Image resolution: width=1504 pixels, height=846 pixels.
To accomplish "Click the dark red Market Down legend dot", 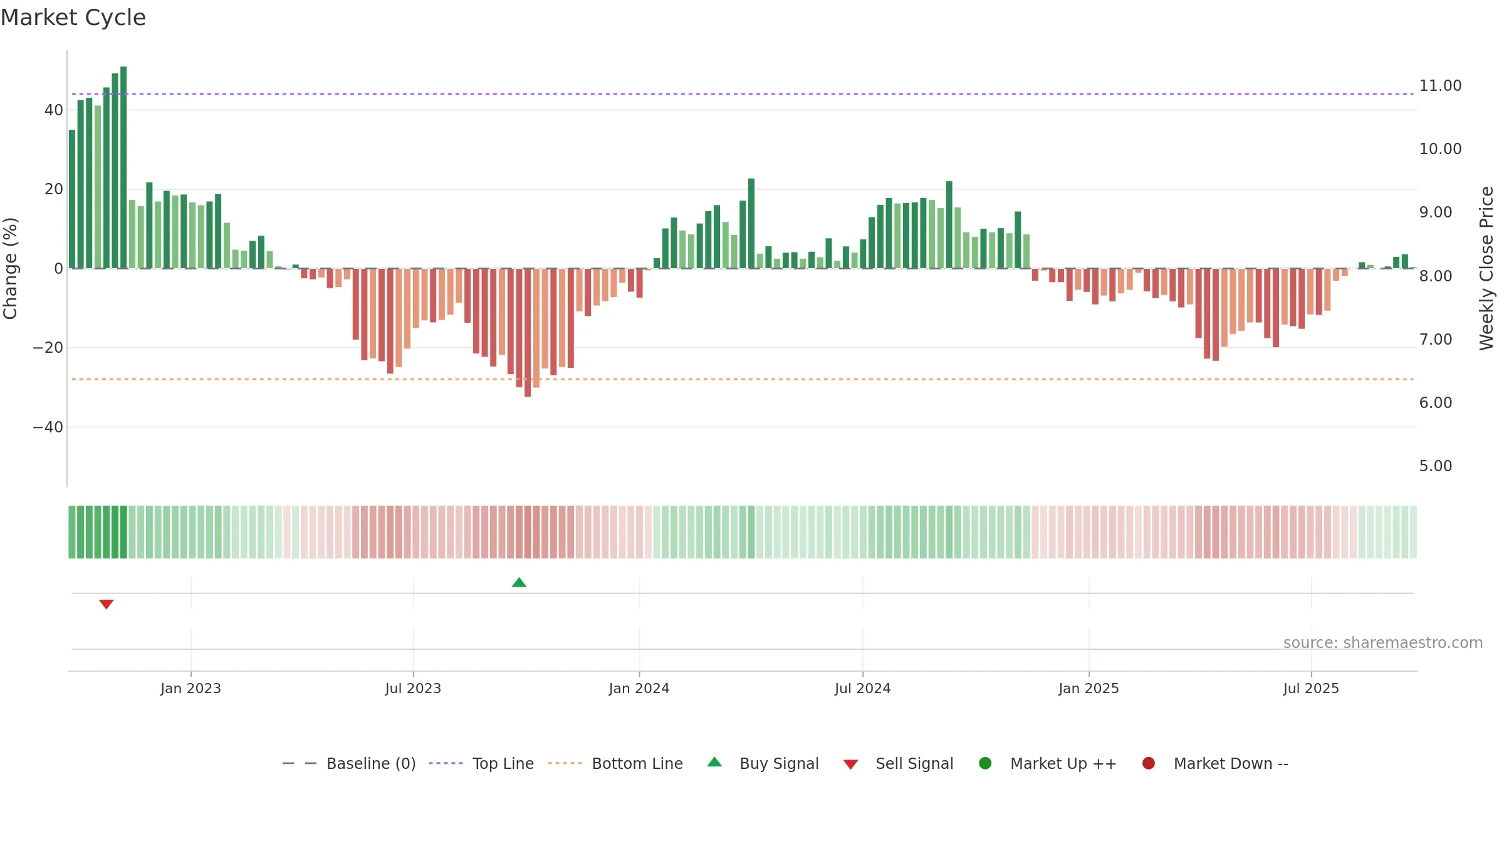I will coord(1149,763).
